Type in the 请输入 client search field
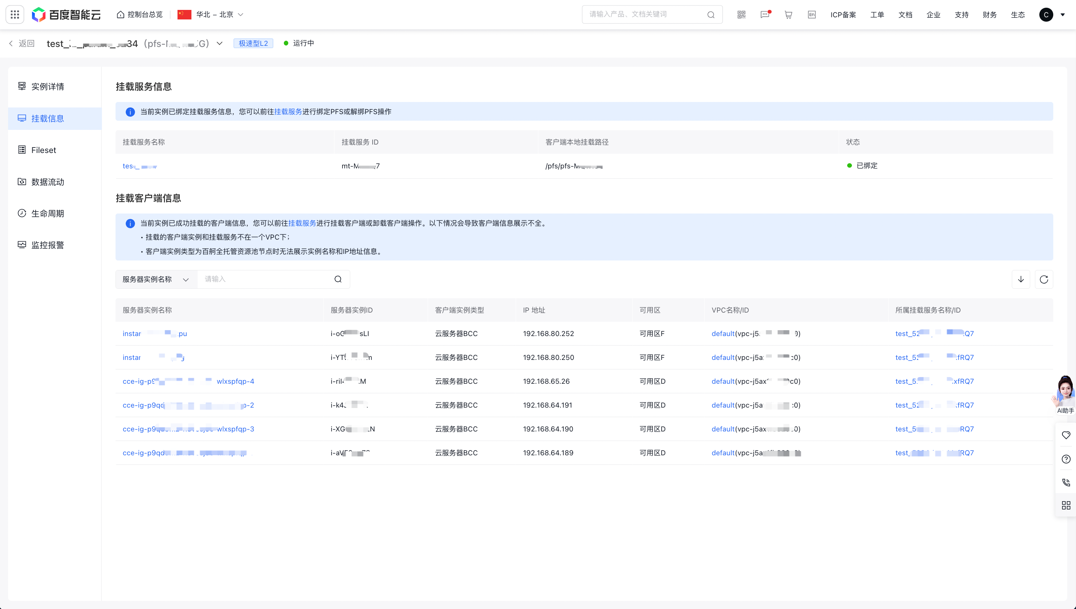 click(266, 280)
